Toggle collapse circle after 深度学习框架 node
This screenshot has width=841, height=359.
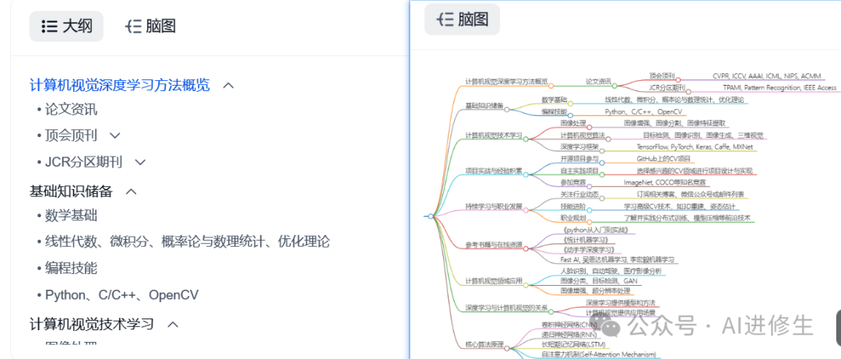[602, 150]
